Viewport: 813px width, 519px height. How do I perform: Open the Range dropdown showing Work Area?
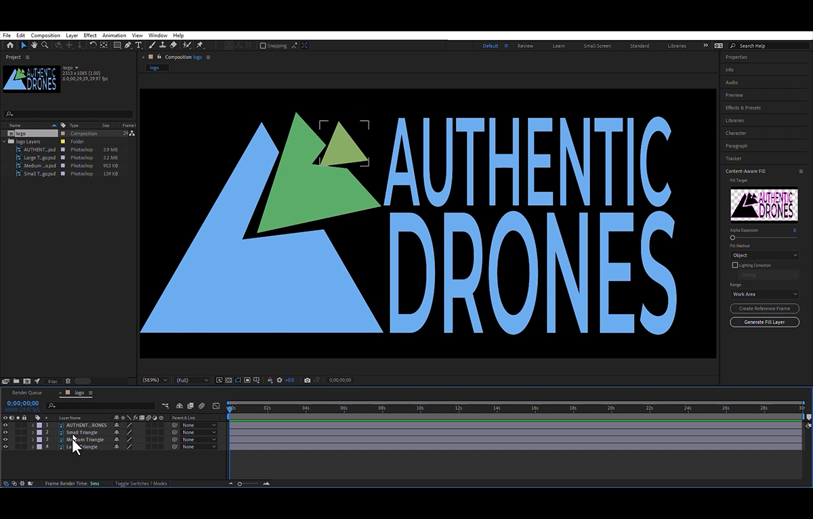tap(764, 294)
